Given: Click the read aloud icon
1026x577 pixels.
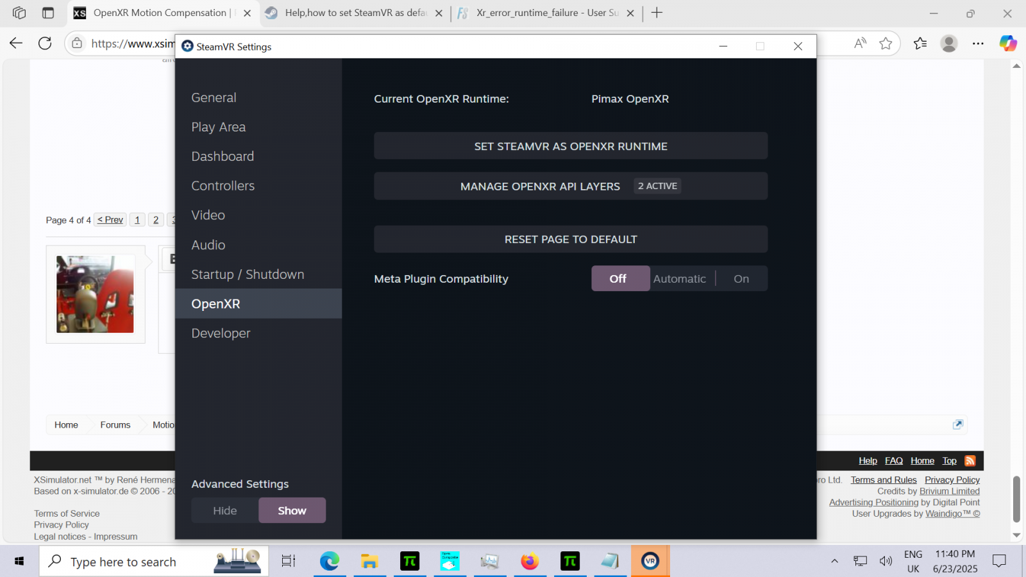Looking at the screenshot, I should [x=860, y=43].
